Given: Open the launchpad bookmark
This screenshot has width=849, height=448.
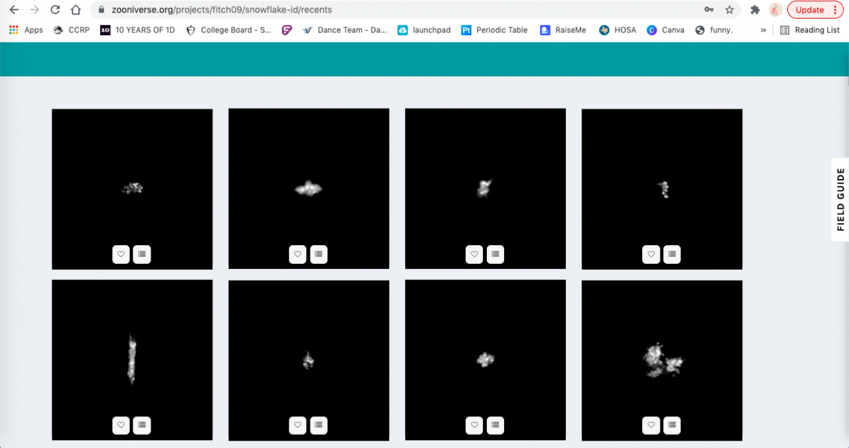Looking at the screenshot, I should (424, 30).
